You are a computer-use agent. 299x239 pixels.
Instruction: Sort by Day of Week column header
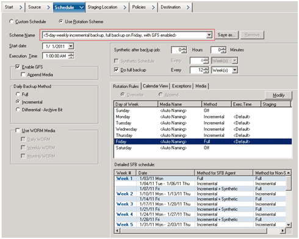click(136, 104)
